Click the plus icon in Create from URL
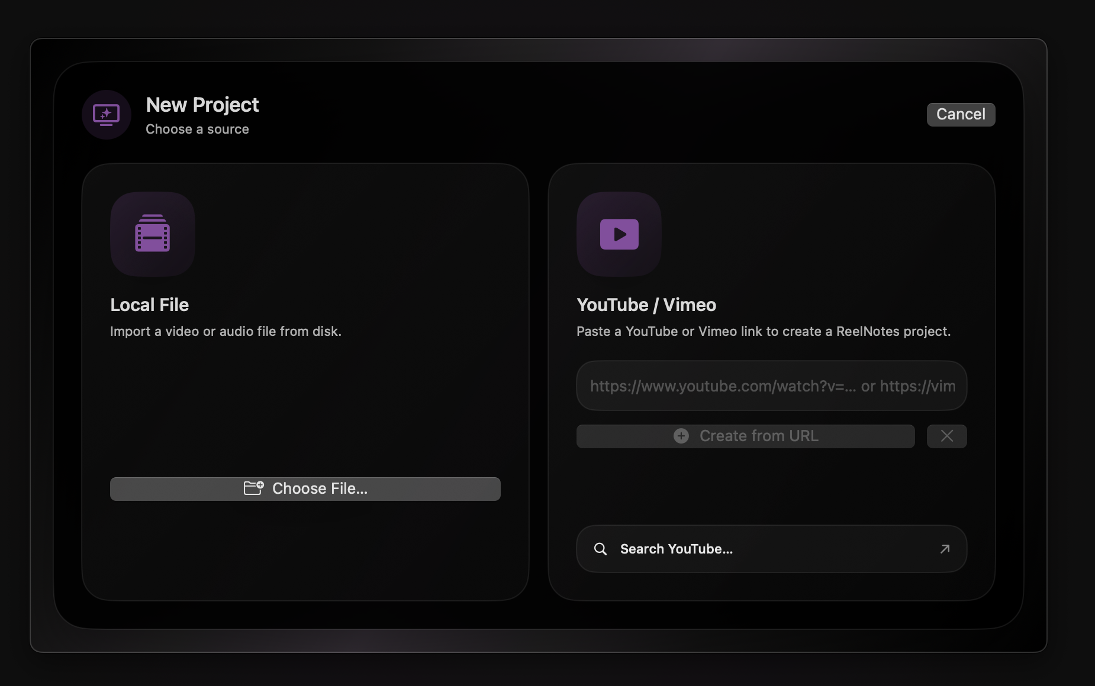 [x=681, y=436]
